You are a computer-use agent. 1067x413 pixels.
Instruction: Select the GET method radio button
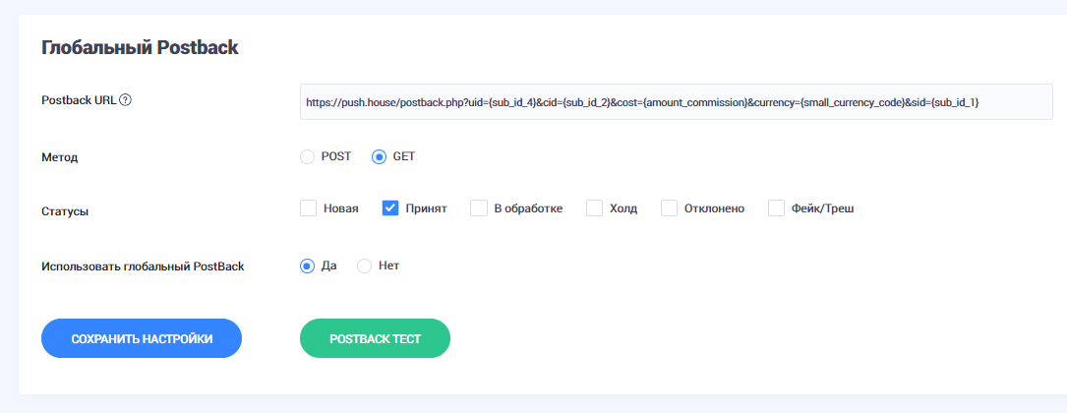(380, 156)
